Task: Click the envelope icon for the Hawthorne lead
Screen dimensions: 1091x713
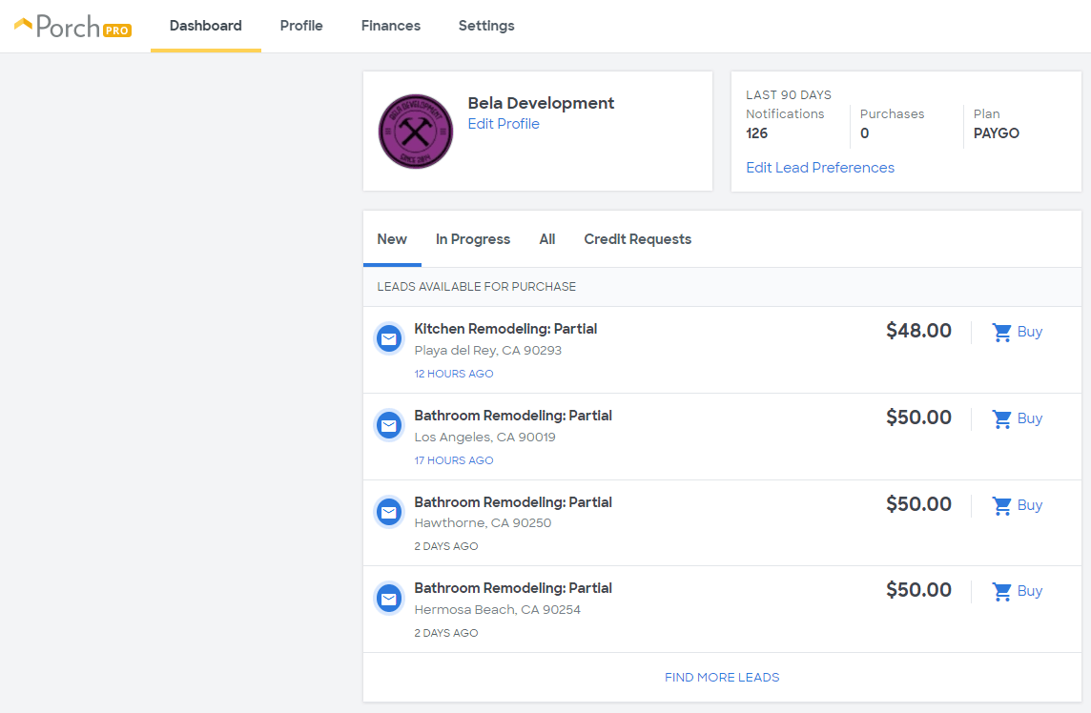Action: pos(389,512)
